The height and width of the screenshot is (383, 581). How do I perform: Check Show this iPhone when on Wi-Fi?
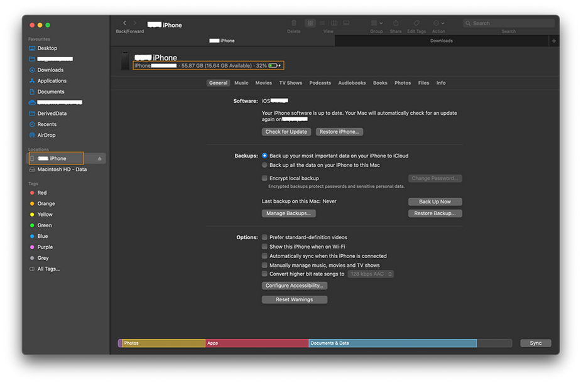pyautogui.click(x=264, y=247)
